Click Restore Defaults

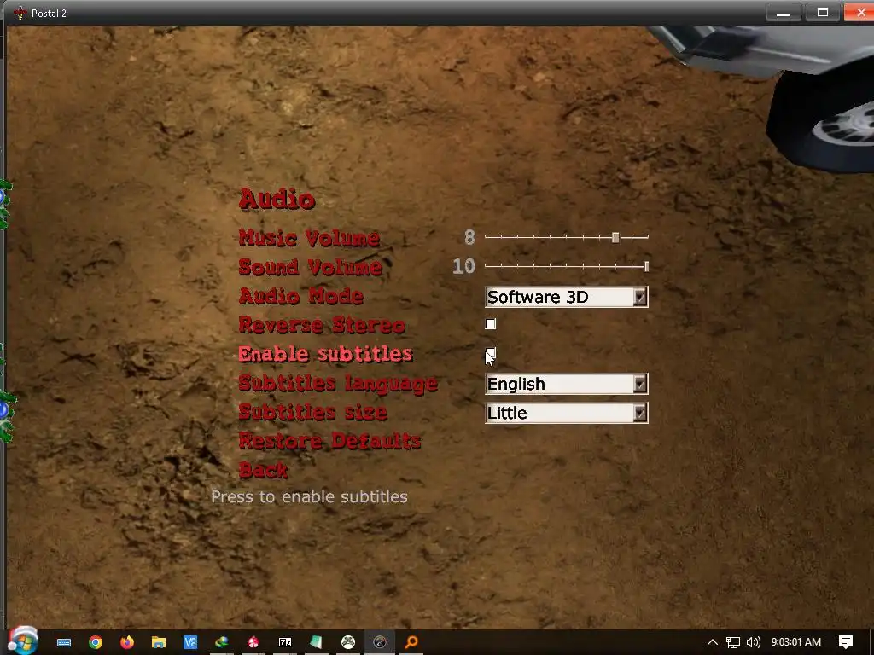[x=329, y=441]
